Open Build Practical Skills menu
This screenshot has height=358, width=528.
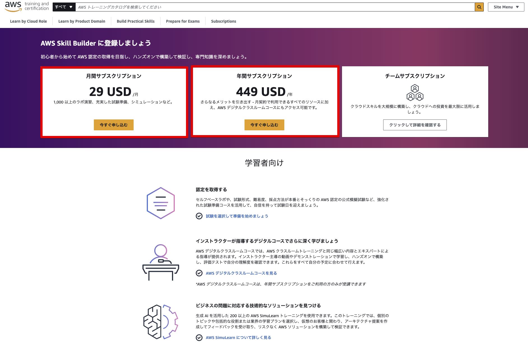tap(136, 21)
